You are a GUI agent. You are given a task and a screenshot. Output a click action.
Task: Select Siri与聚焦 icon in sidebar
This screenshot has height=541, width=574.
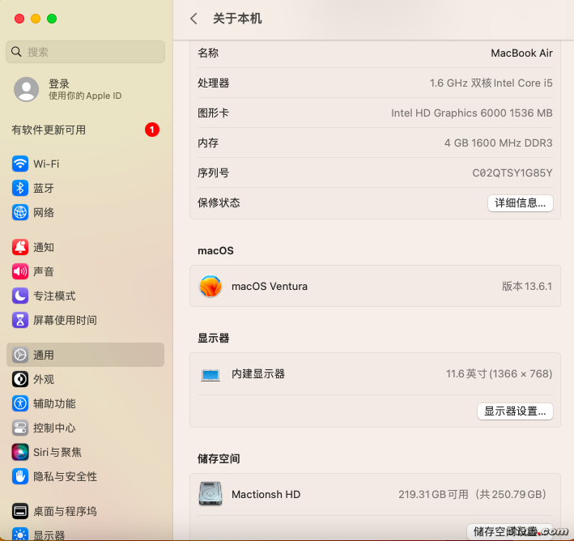click(x=20, y=452)
